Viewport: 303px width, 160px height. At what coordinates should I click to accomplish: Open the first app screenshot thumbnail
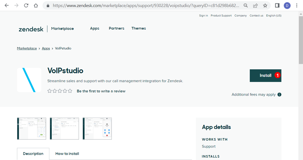point(32,129)
